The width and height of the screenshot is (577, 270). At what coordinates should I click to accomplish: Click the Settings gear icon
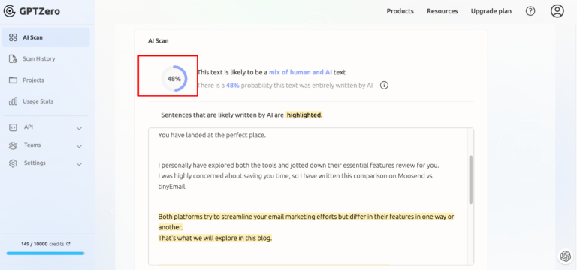click(x=13, y=163)
